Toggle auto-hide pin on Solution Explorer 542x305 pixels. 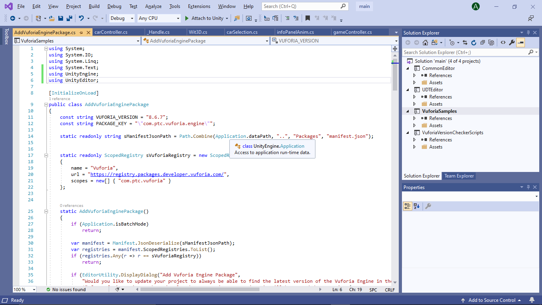click(x=528, y=33)
